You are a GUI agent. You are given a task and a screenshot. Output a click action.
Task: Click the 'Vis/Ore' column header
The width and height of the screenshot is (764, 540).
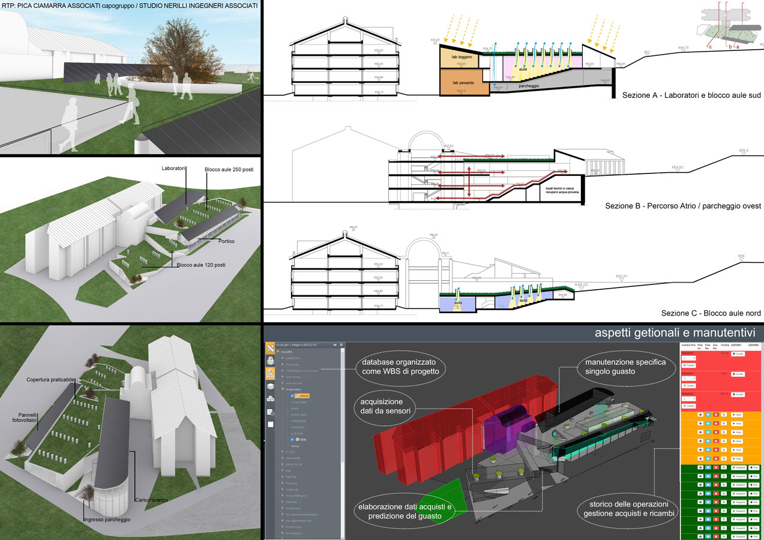[725, 345]
